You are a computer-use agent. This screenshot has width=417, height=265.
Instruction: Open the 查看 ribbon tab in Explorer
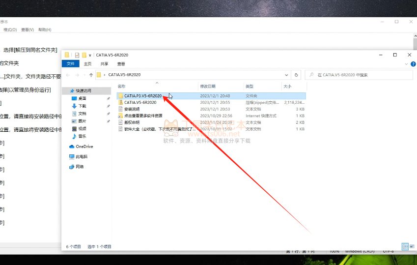[121, 64]
